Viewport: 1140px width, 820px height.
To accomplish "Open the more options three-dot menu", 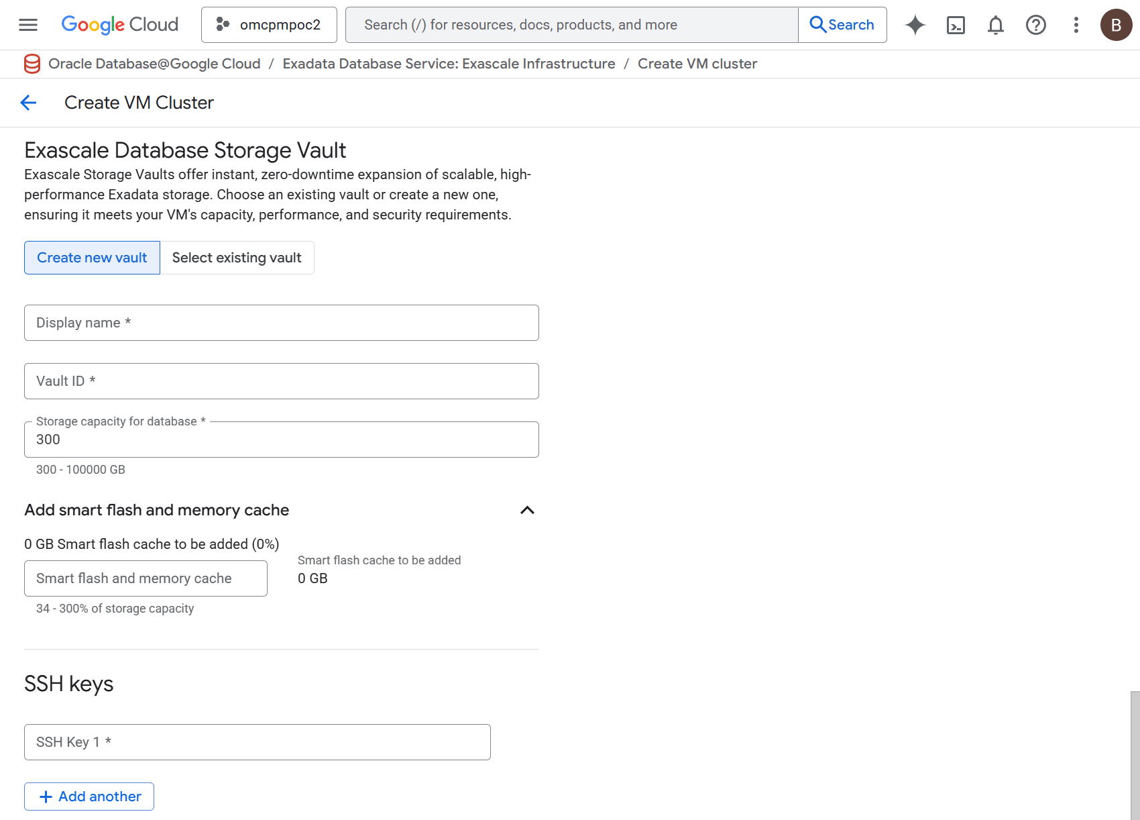I will coord(1075,25).
